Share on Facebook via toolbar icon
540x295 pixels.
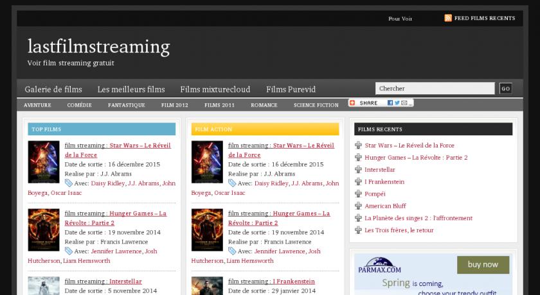coord(390,103)
